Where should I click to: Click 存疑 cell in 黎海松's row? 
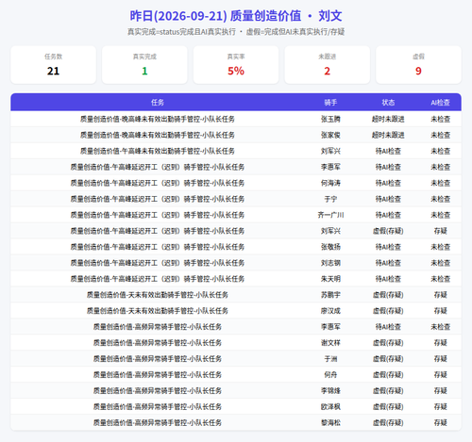(440, 423)
